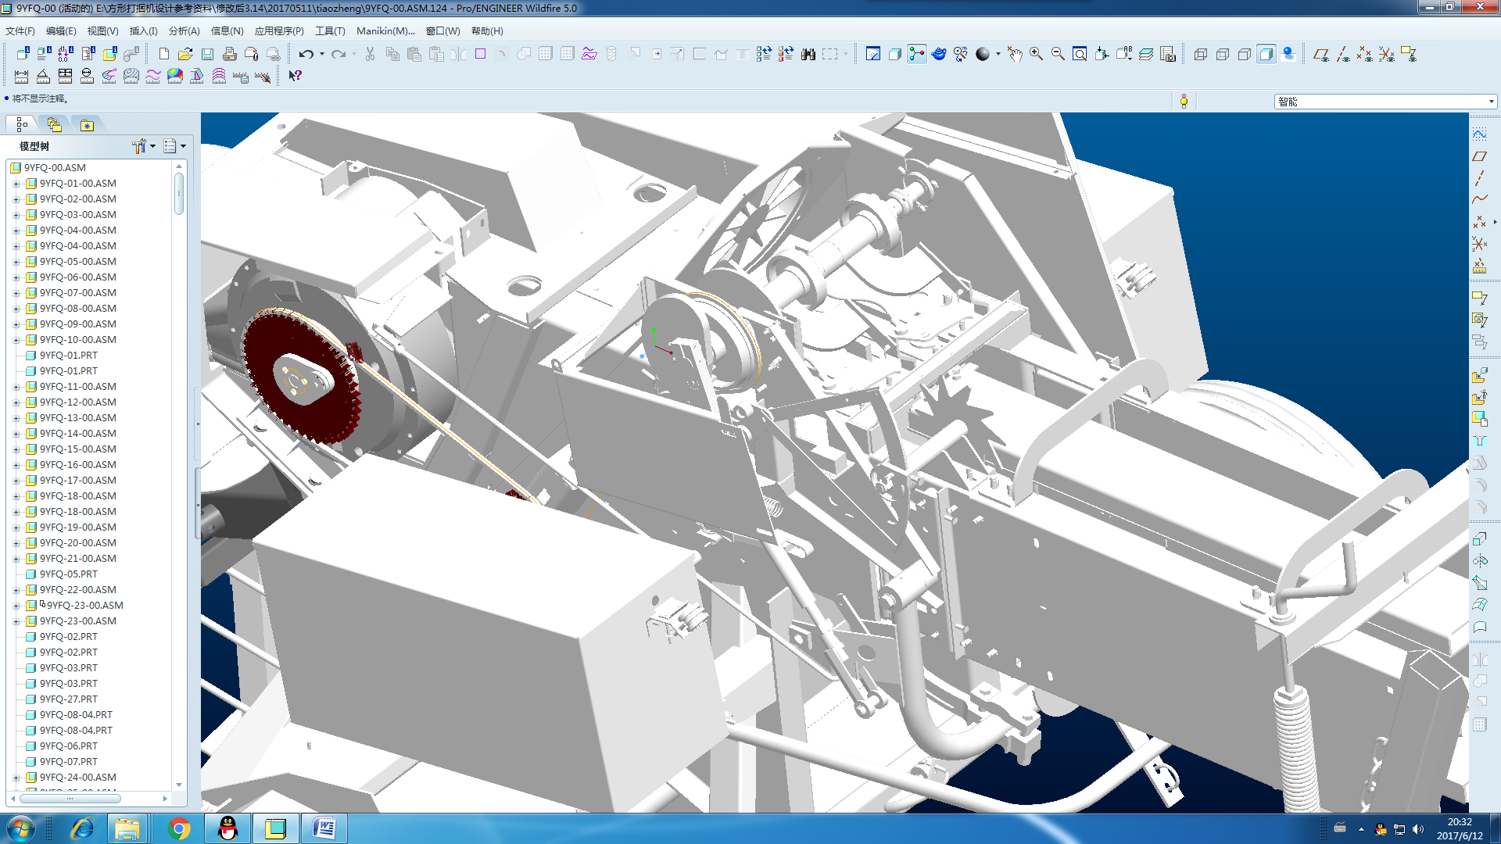Image resolution: width=1501 pixels, height=844 pixels.
Task: Open Google Chrome from the taskbar
Action: coord(178,828)
